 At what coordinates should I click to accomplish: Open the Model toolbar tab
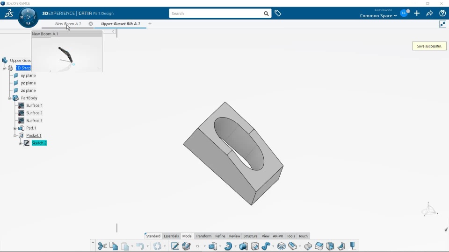pyautogui.click(x=187, y=236)
